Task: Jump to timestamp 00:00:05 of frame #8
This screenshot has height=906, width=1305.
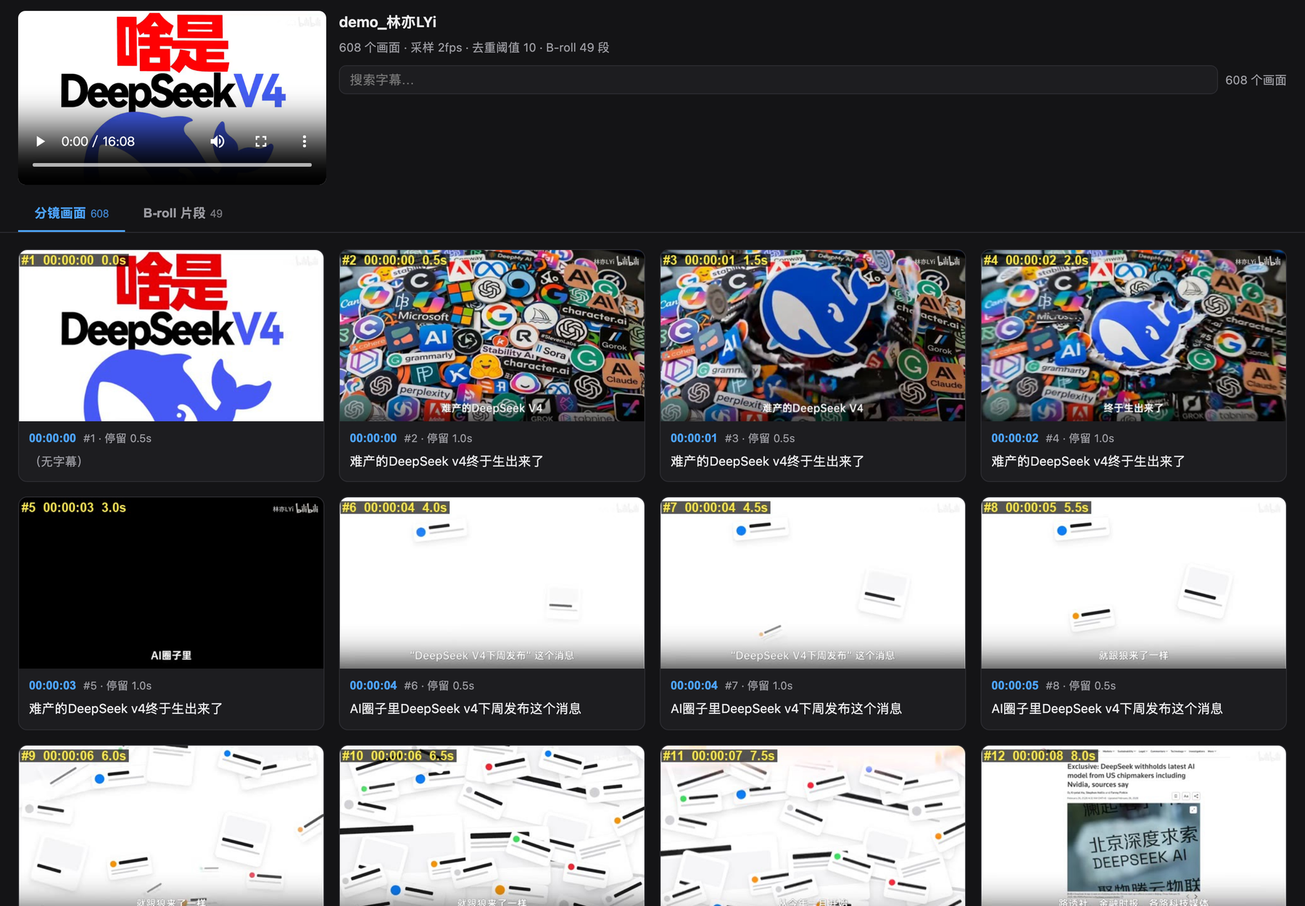Action: pos(1014,686)
